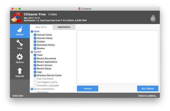Uncheck Safari Internet Cache
The width and height of the screenshot is (170, 111).
[35, 35]
